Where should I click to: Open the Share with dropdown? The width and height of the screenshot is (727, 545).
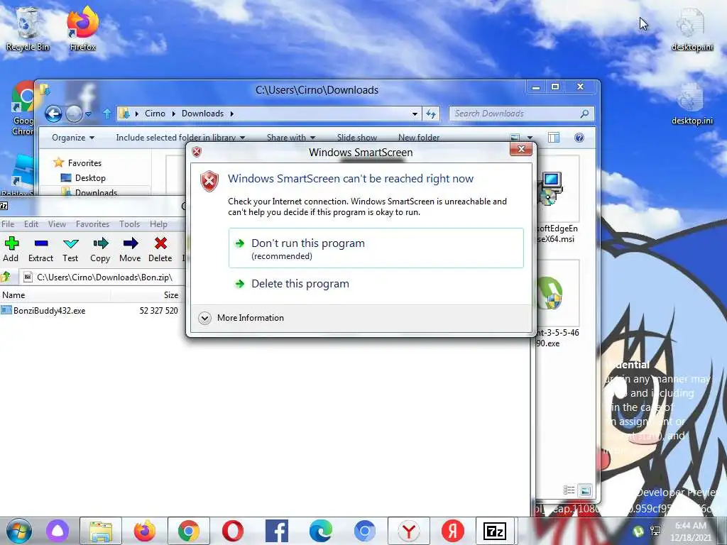(290, 138)
